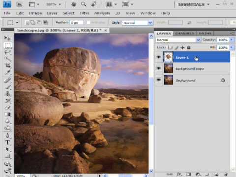The image size is (236, 177).
Task: Select the Type tool
Action: [x=7, y=142]
